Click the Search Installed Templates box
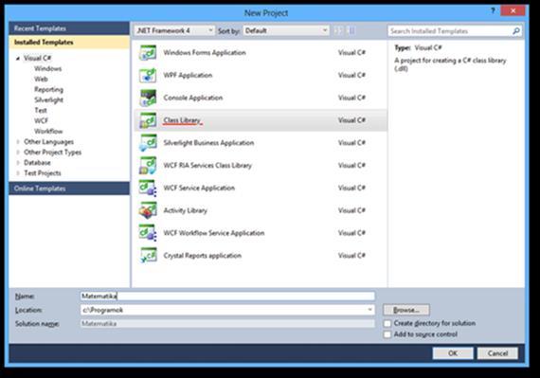 point(455,31)
